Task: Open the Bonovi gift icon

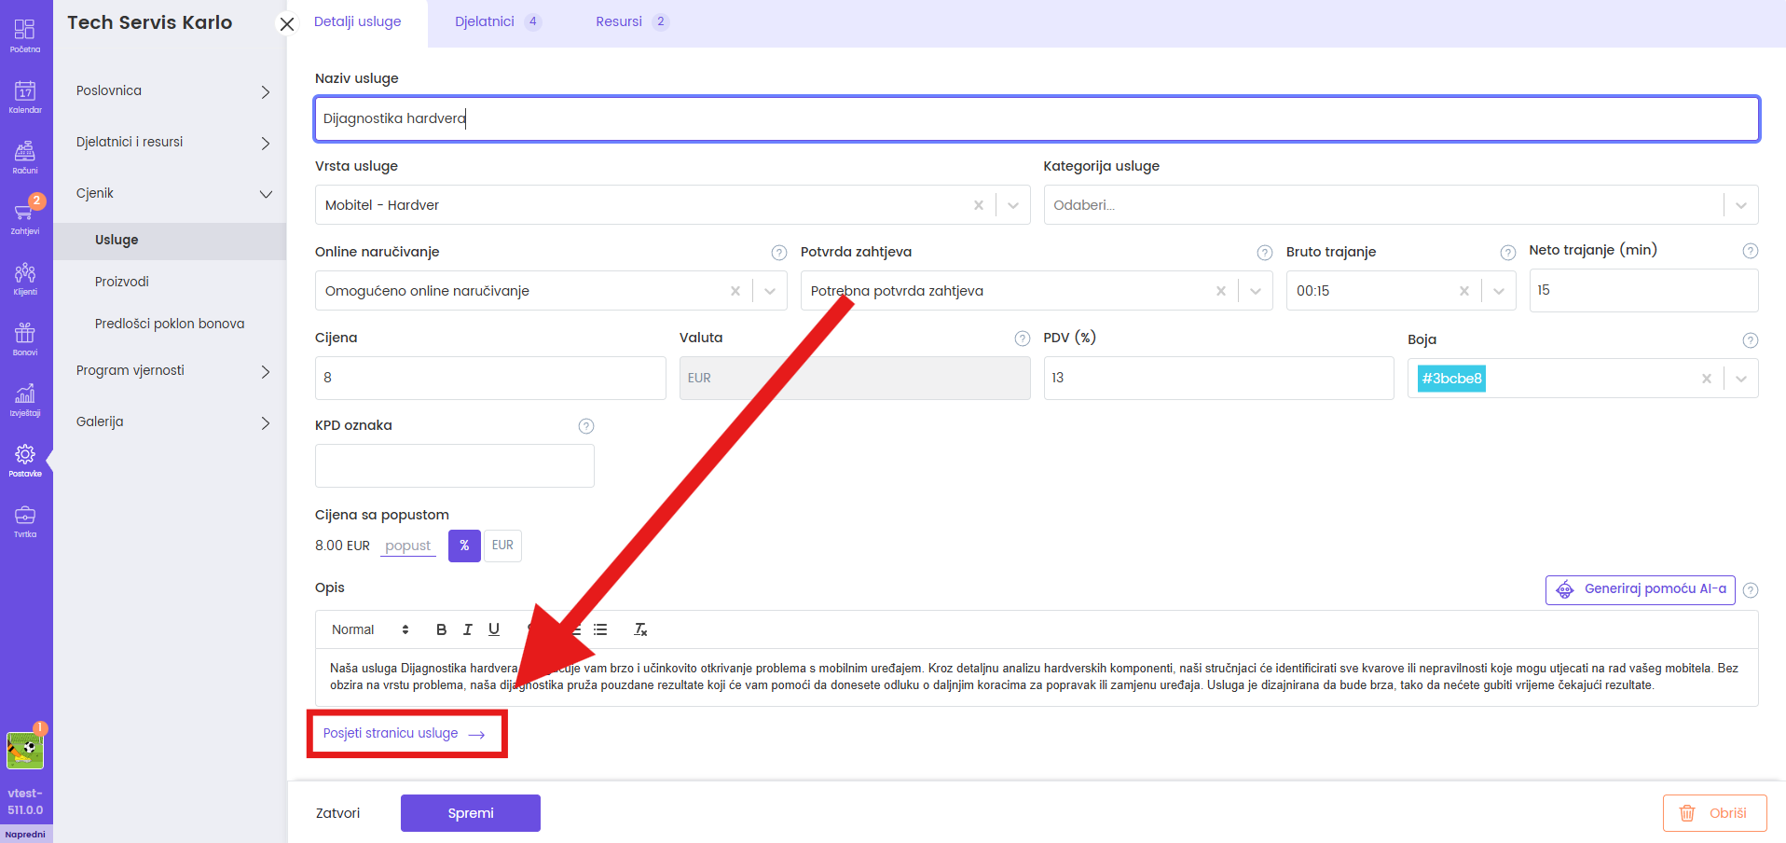Action: pyautogui.click(x=25, y=339)
